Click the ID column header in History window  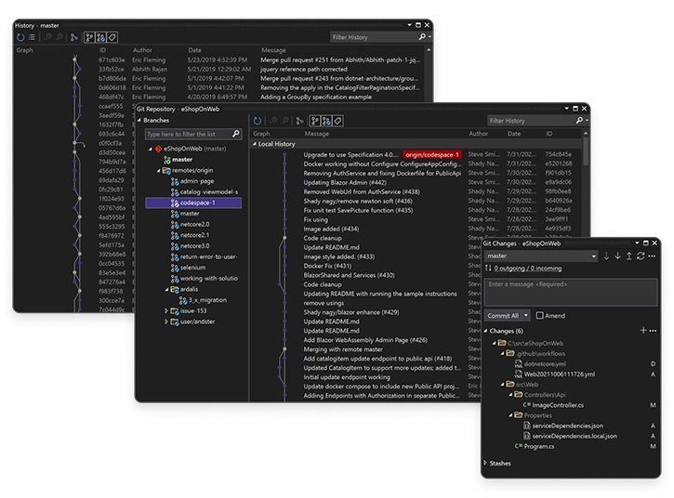pos(102,50)
